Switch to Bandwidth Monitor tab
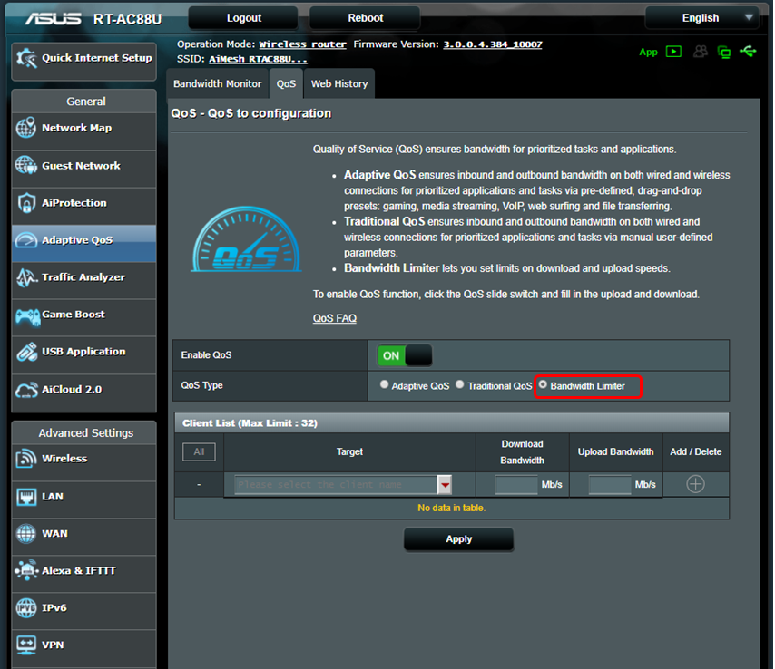 218,84
